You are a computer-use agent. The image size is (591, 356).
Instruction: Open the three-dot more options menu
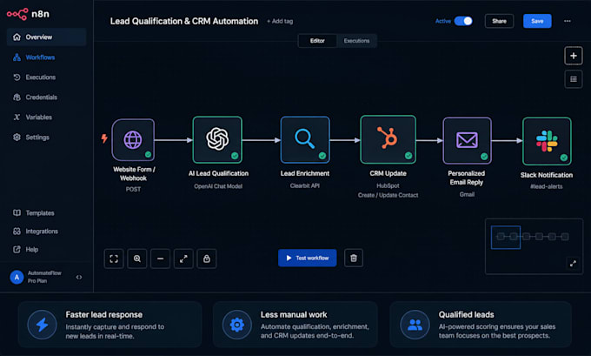coord(568,21)
